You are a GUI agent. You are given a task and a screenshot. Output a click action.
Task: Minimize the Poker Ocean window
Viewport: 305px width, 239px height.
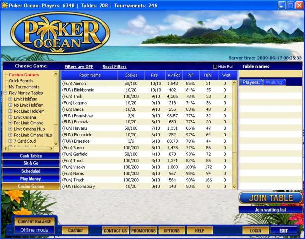[x=281, y=5]
